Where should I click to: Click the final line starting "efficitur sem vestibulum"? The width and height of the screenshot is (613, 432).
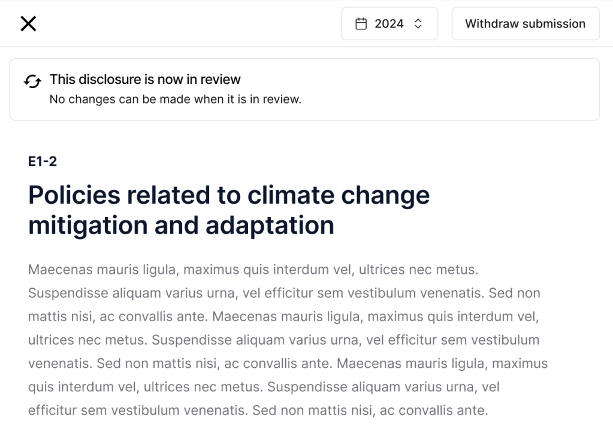click(x=258, y=410)
